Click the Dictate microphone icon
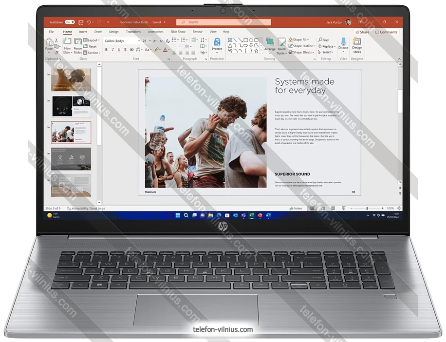 tap(343, 41)
